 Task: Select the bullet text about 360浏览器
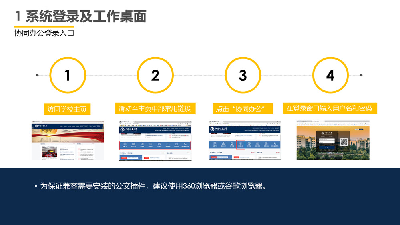(153, 186)
